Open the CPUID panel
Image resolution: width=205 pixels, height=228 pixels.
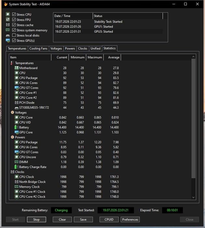click(109, 220)
